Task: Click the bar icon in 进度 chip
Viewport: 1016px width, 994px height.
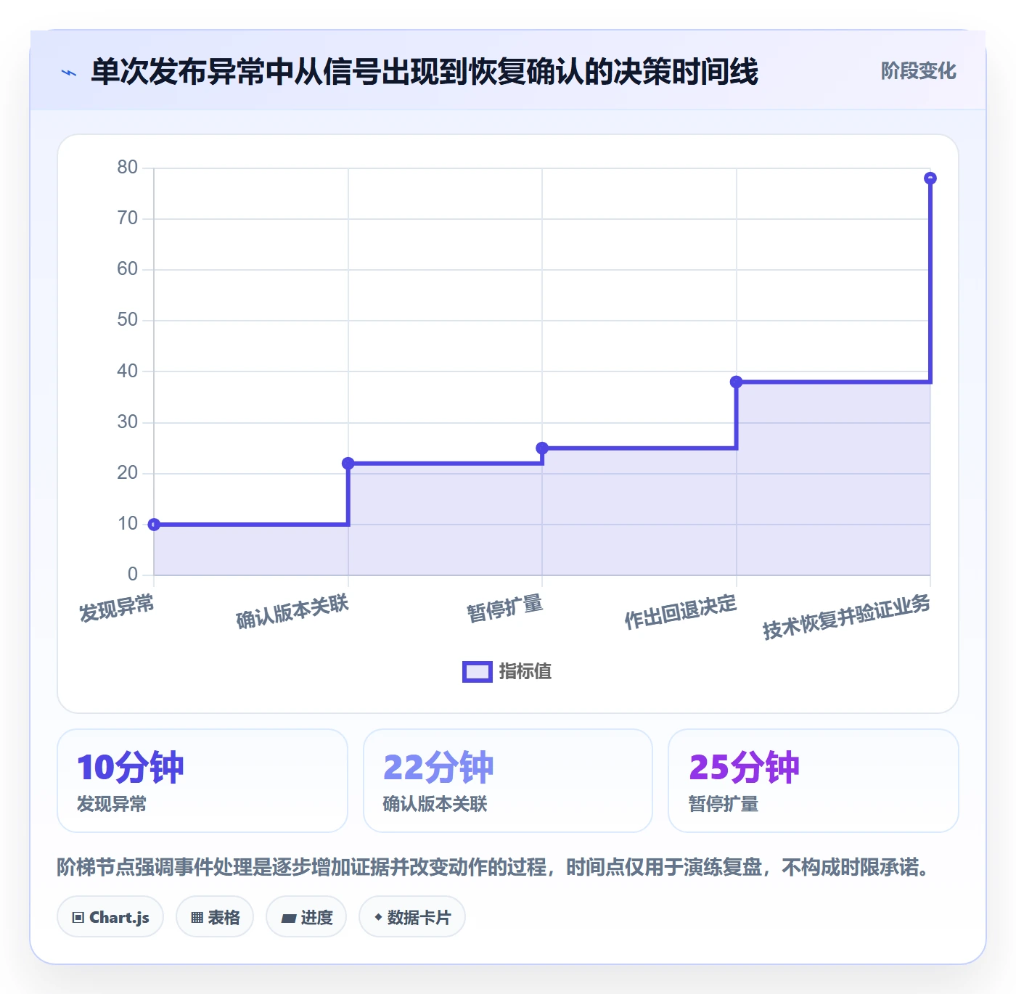Action: pos(288,919)
